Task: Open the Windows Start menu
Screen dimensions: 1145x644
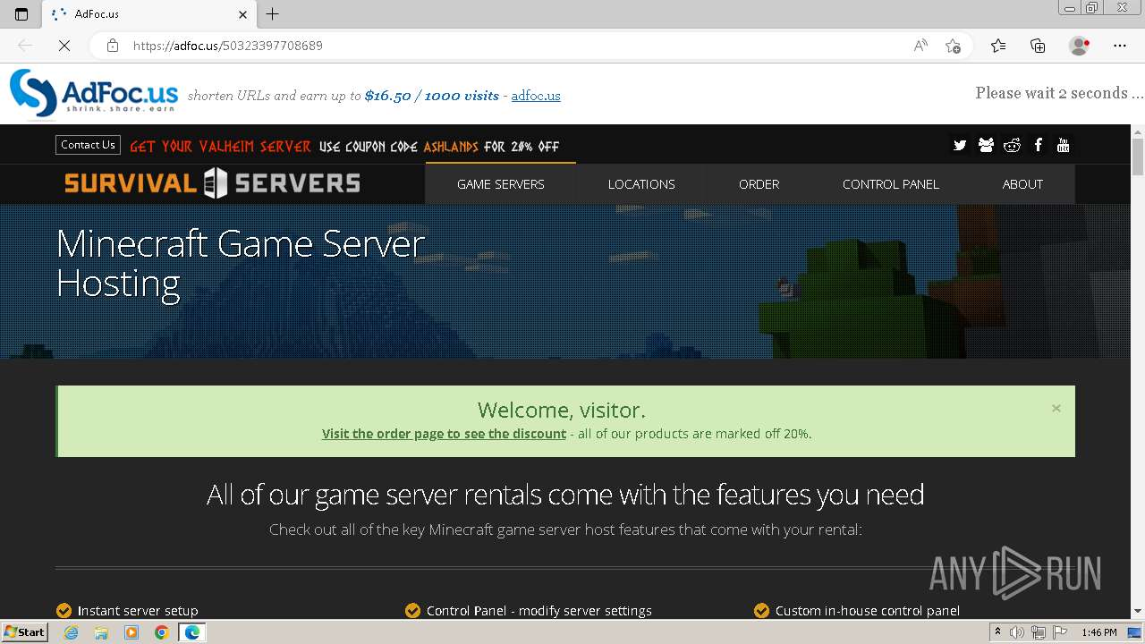Action: click(x=25, y=632)
